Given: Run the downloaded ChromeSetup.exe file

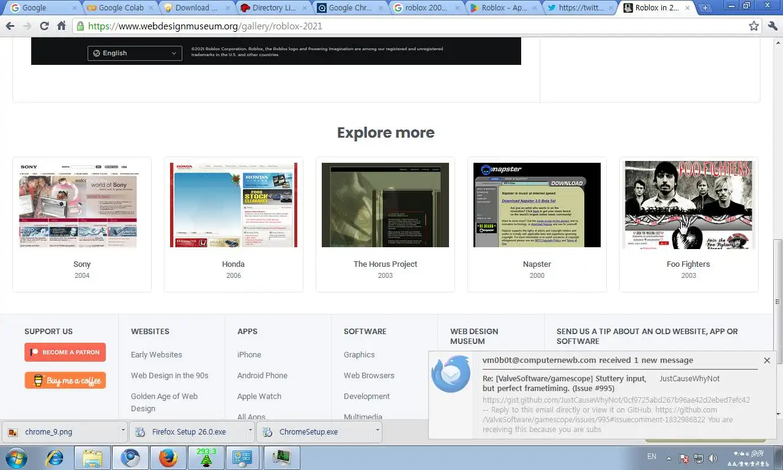Looking at the screenshot, I should pos(316,431).
